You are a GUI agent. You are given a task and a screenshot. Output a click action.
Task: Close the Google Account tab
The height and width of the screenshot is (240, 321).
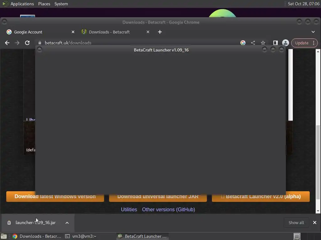click(x=73, y=32)
